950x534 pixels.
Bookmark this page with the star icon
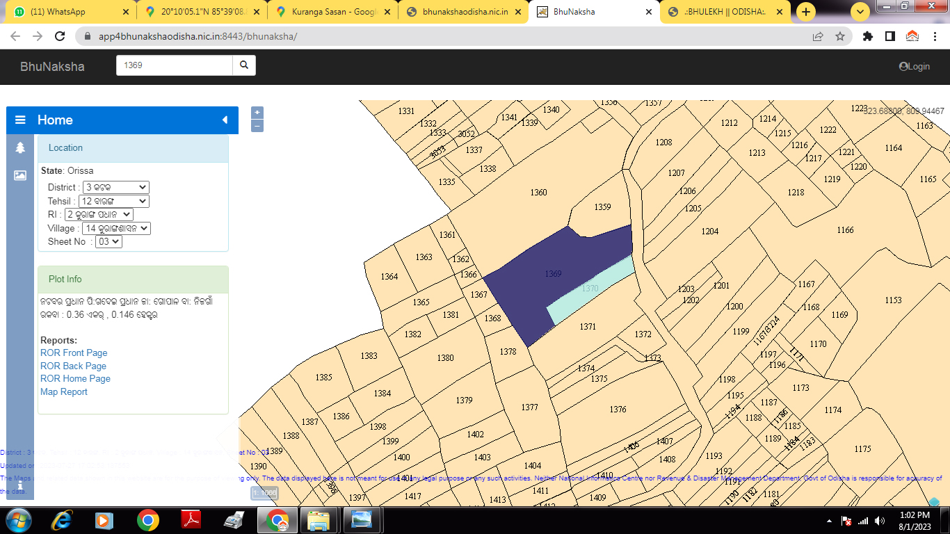point(840,36)
